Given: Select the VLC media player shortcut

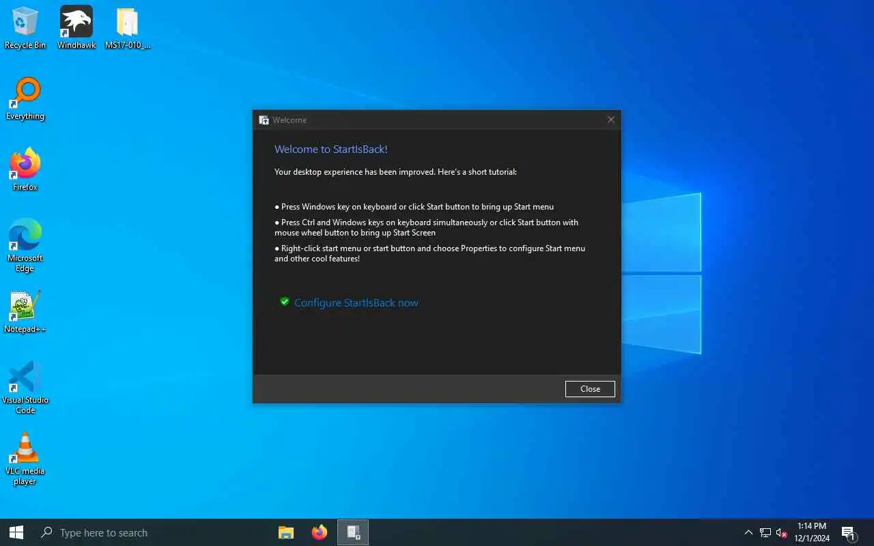Looking at the screenshot, I should tap(25, 459).
